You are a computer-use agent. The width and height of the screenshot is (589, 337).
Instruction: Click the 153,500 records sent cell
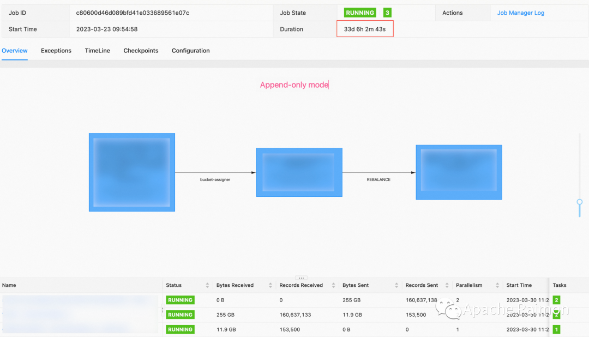(416, 315)
